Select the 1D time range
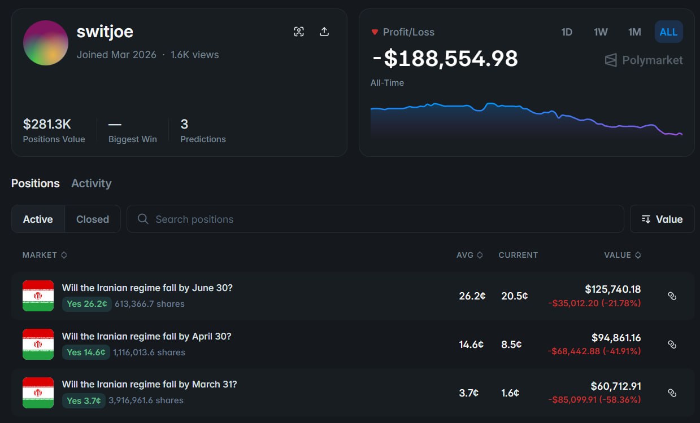 click(567, 32)
